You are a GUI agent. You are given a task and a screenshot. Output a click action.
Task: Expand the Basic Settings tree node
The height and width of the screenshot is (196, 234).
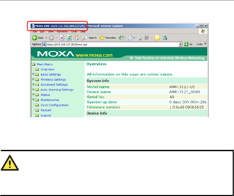pyautogui.click(x=33, y=74)
